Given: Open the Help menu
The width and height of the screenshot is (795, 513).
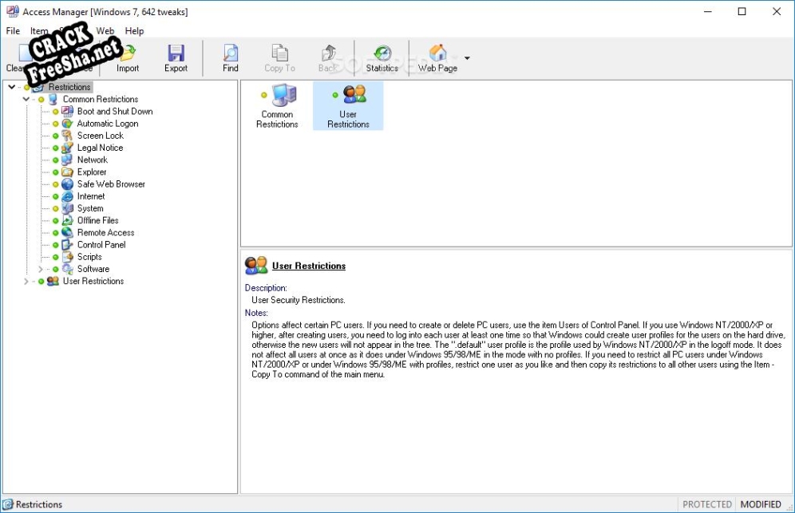Looking at the screenshot, I should 134,31.
